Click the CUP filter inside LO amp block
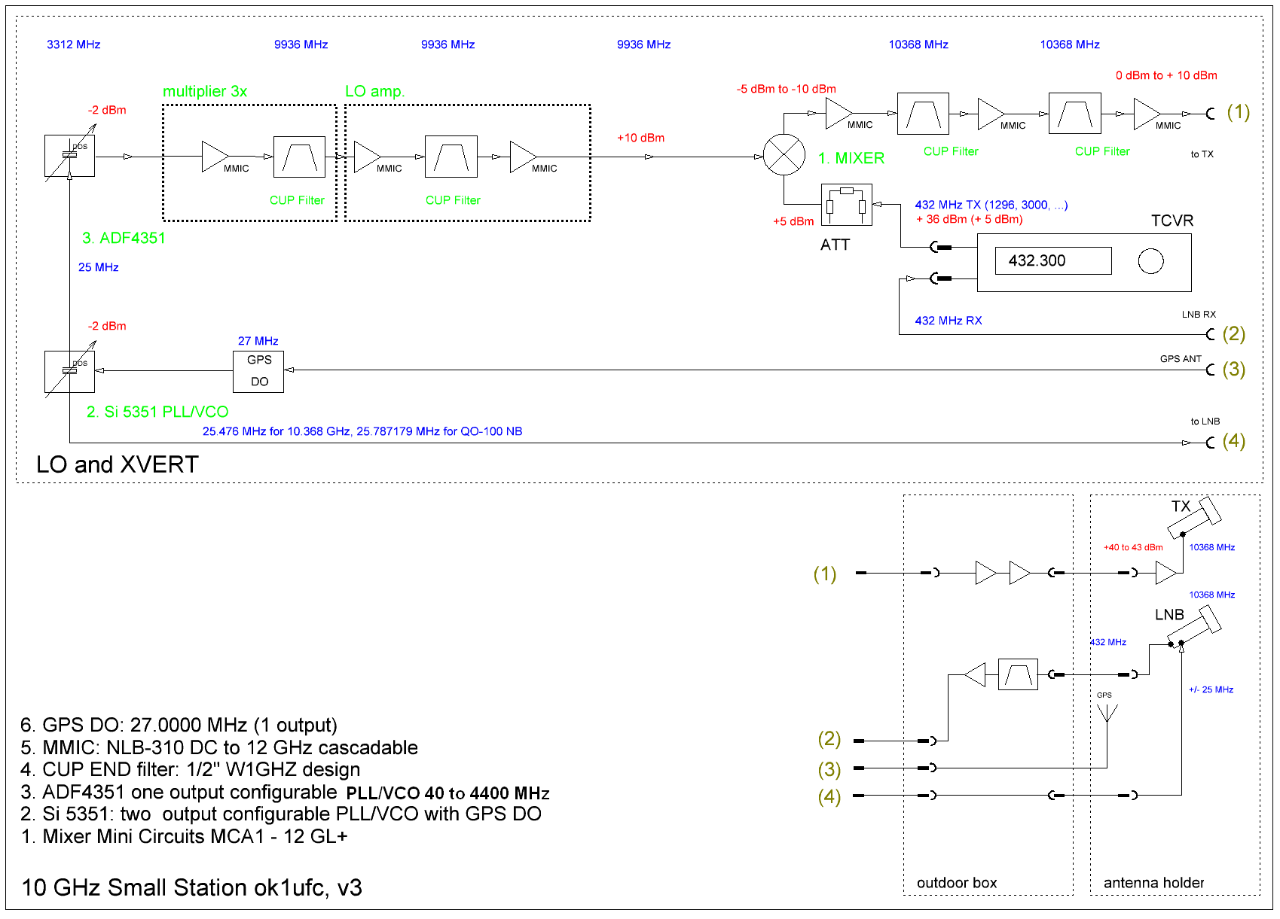Viewport: 1280px width, 919px height. [451, 157]
